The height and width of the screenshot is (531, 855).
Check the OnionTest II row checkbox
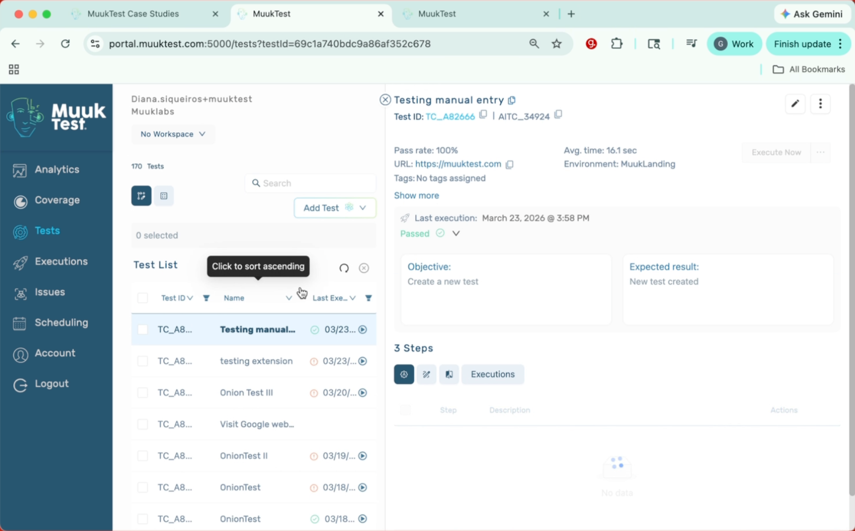coord(143,456)
